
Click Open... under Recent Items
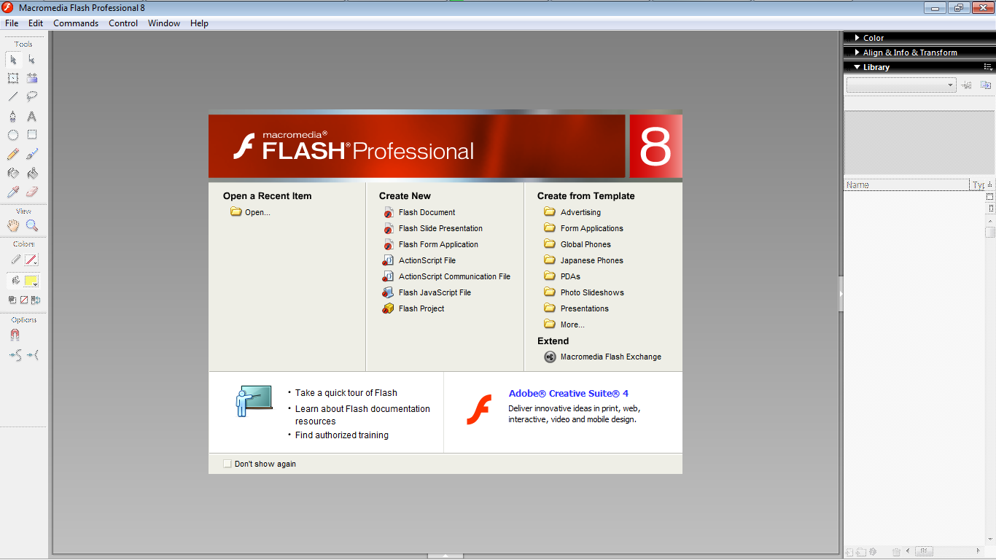click(x=250, y=212)
